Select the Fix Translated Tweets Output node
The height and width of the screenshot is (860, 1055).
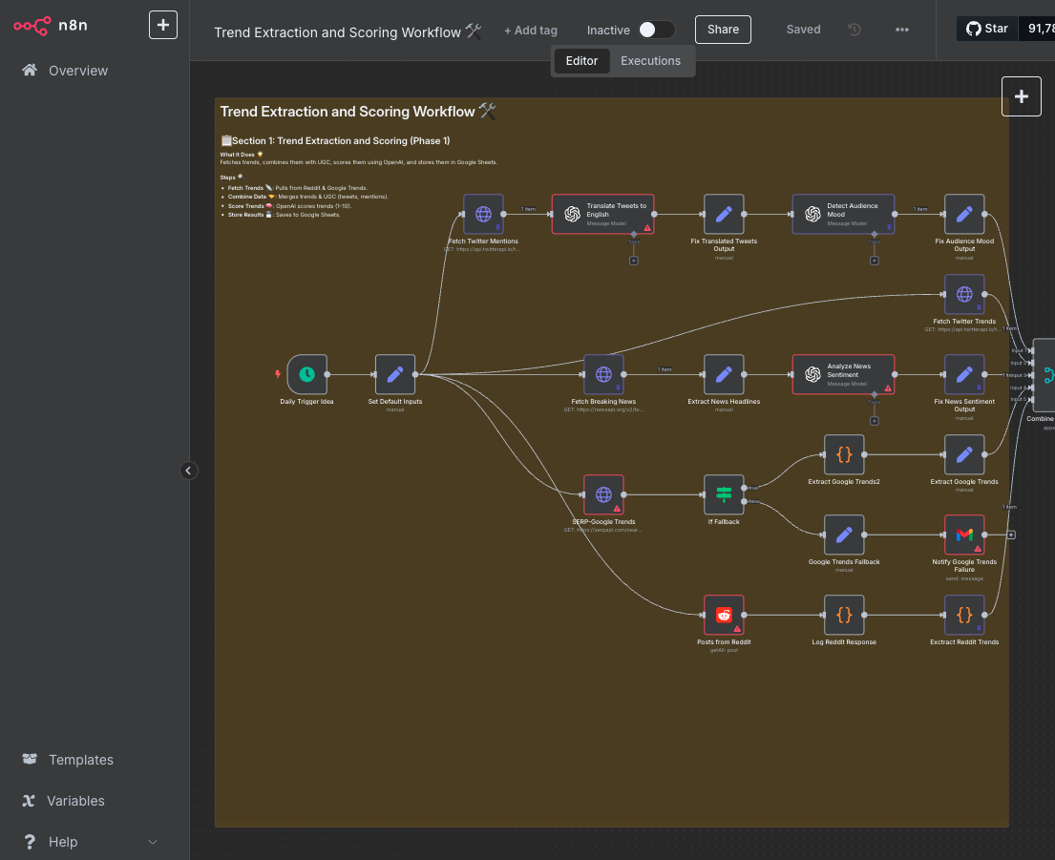(x=724, y=215)
